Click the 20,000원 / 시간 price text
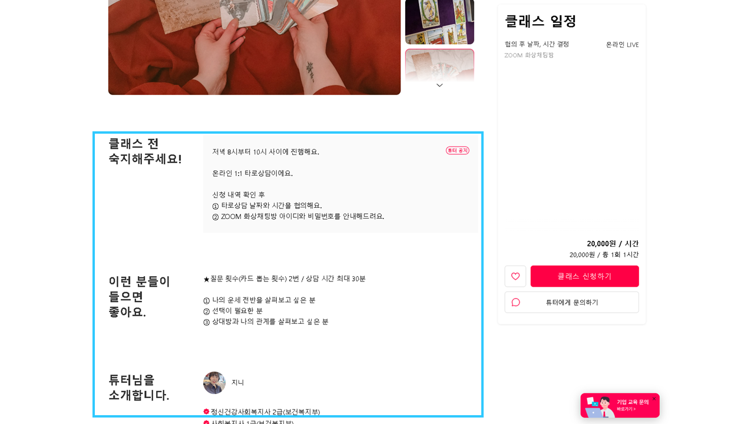Viewport: 754px width, 424px height. coord(613,244)
